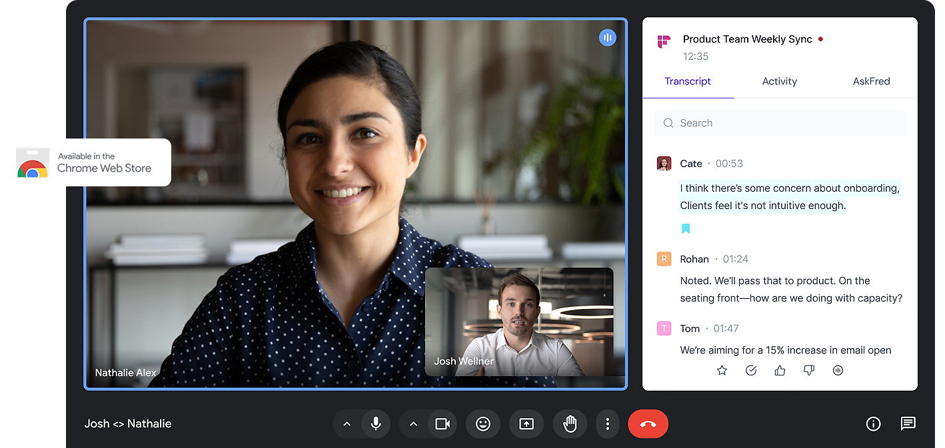The image size is (945, 448).
Task: Click the transcript Search field
Action: (780, 123)
